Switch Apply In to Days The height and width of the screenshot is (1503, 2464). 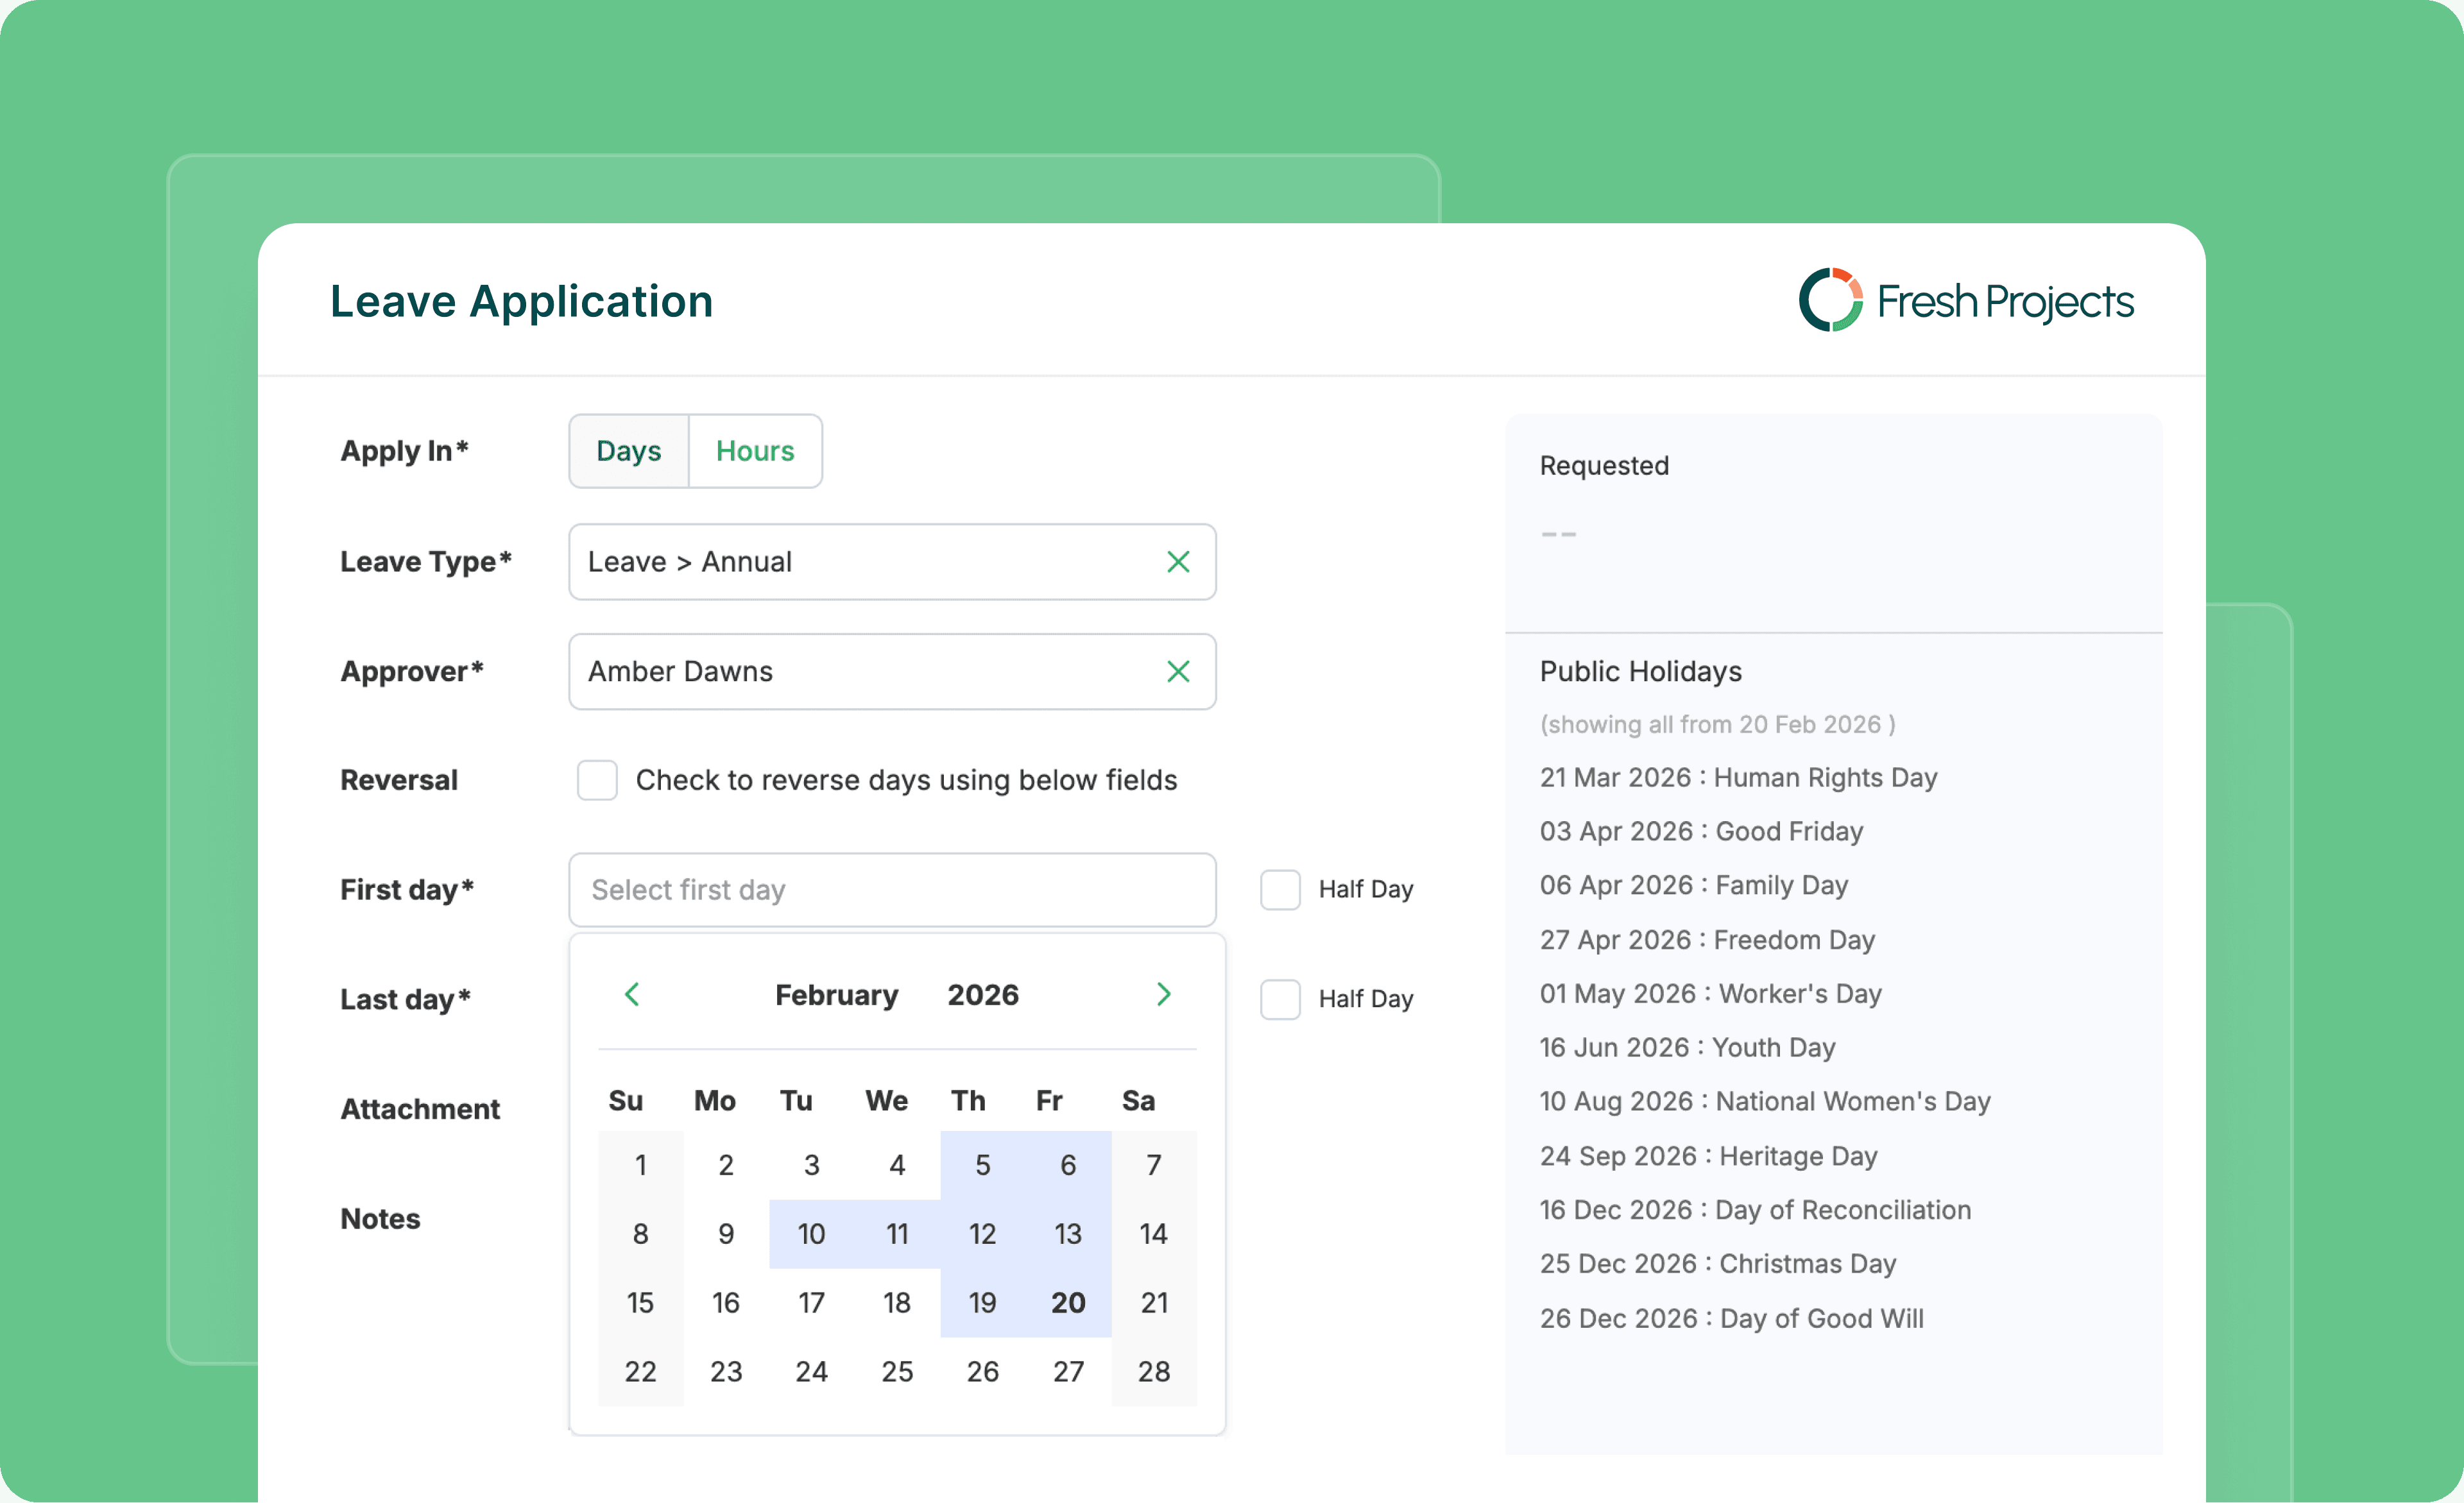(629, 451)
